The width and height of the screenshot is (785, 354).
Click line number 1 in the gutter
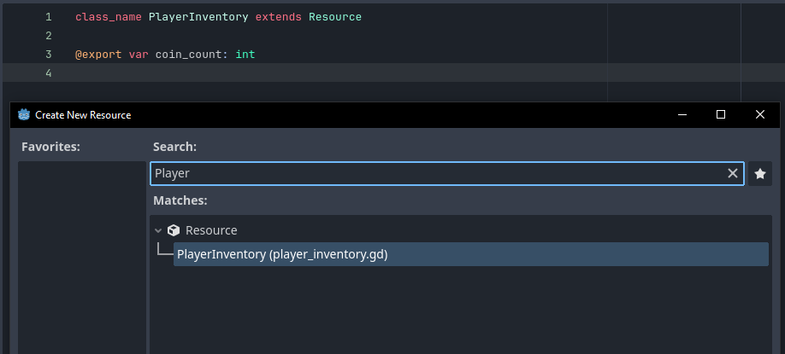click(49, 17)
